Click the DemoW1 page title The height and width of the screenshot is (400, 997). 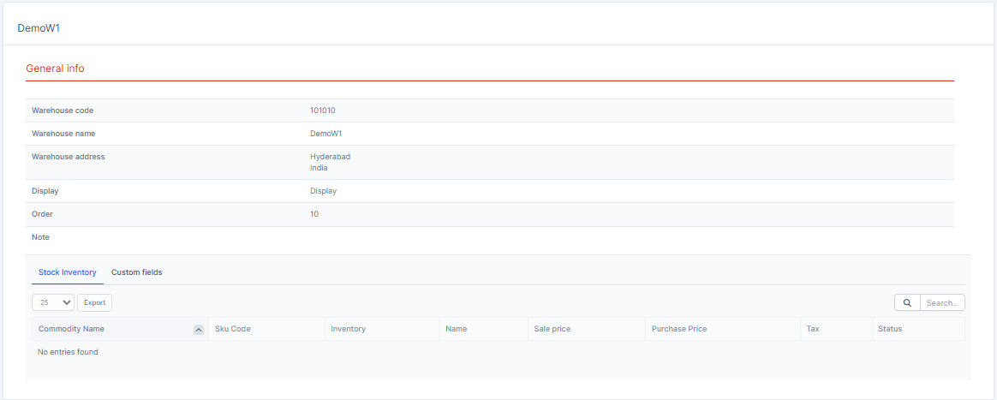coord(39,28)
